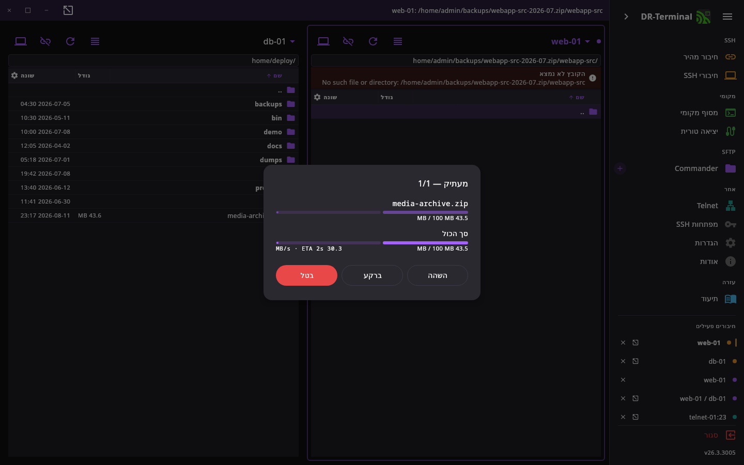Viewport: 744px width, 465px height.
Task: Open הגדרות settings gear in sidebar
Action: coord(731,243)
